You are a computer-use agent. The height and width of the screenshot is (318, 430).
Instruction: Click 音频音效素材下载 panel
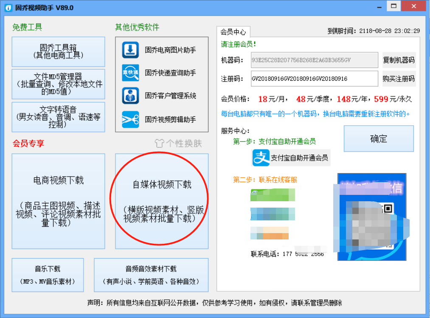pos(151,274)
